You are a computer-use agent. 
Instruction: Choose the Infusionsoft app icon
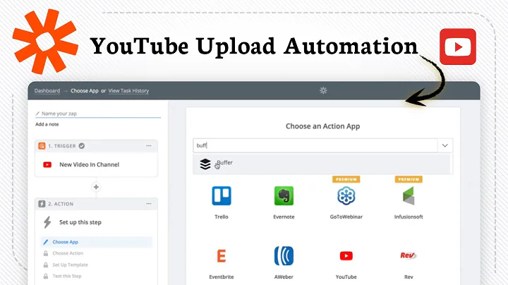pos(409,195)
